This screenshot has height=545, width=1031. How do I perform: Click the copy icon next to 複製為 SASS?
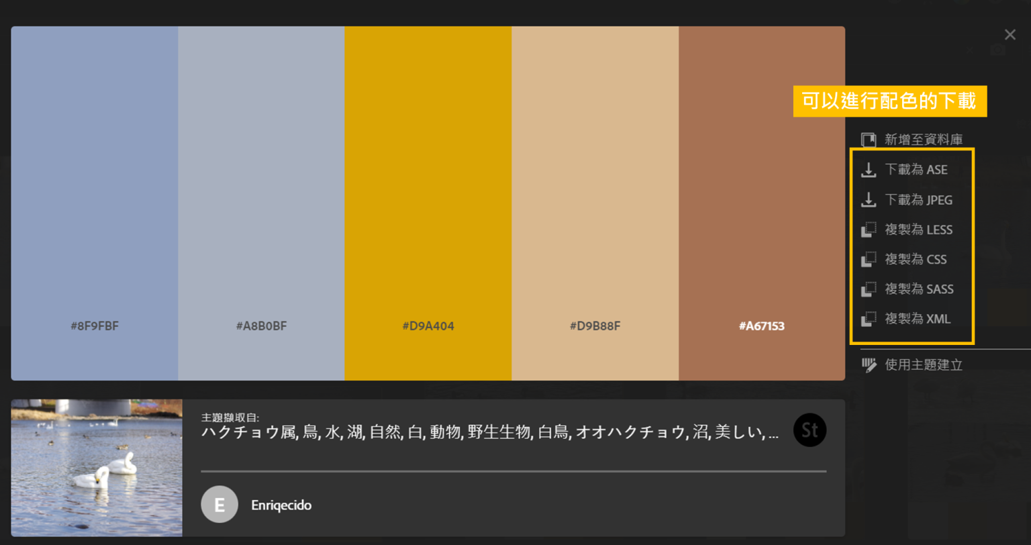pyautogui.click(x=870, y=289)
